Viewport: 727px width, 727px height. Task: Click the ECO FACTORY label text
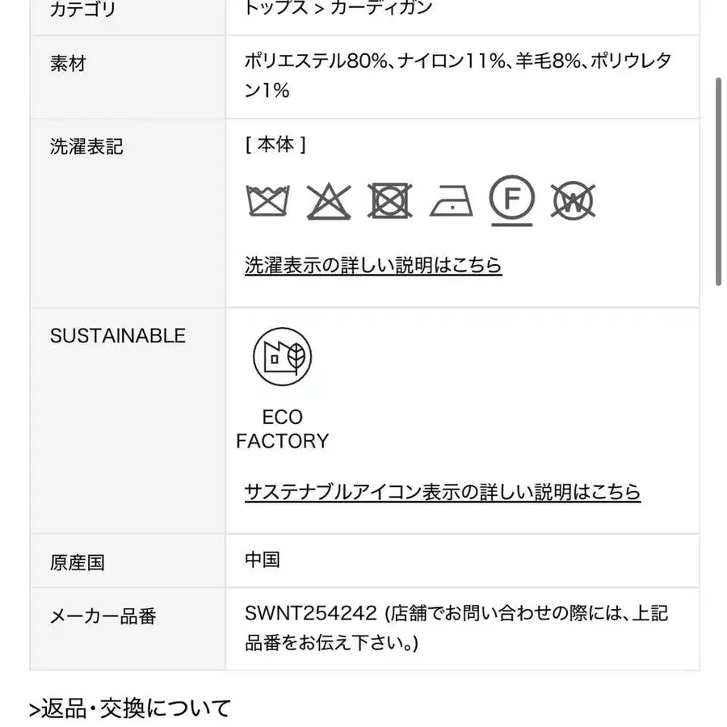[282, 429]
